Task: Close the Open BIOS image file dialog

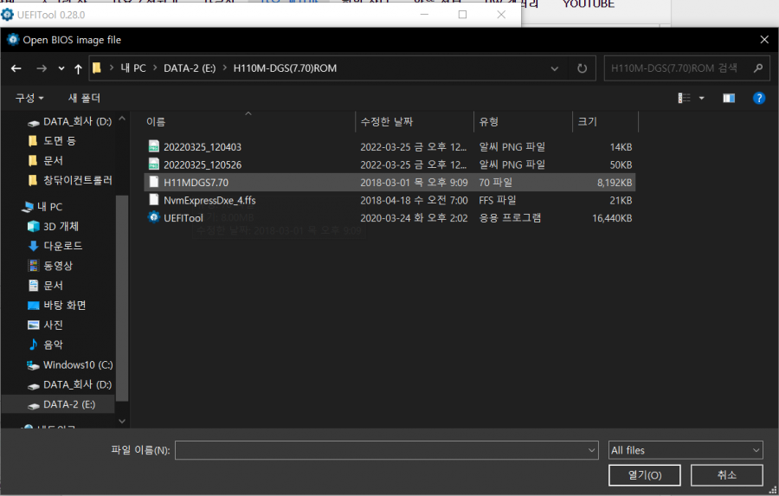Action: (764, 40)
